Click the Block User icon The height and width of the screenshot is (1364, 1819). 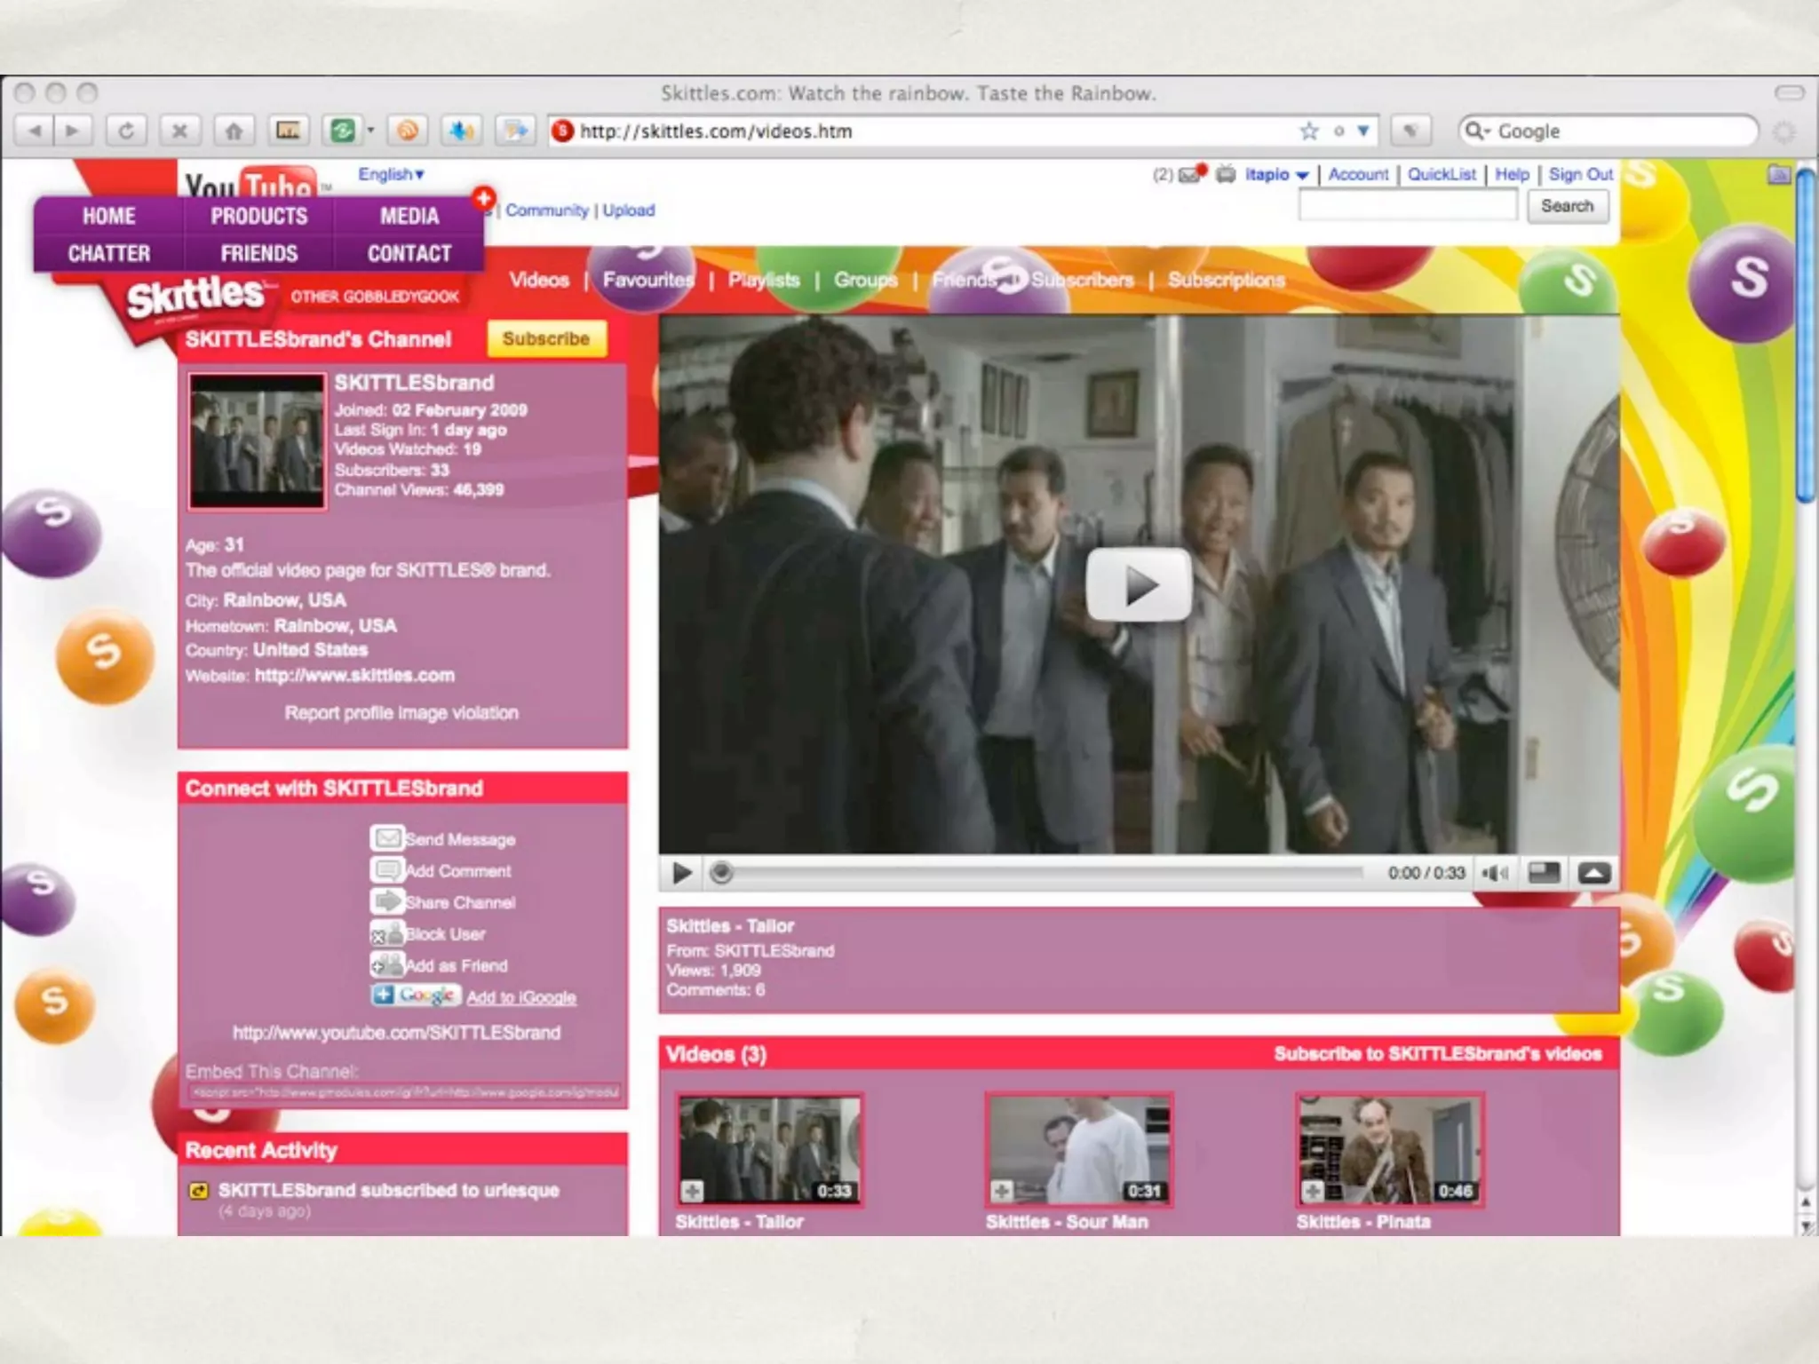tap(386, 933)
